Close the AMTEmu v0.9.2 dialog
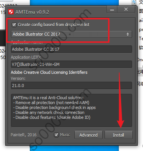The image size is (143, 151). [126, 9]
